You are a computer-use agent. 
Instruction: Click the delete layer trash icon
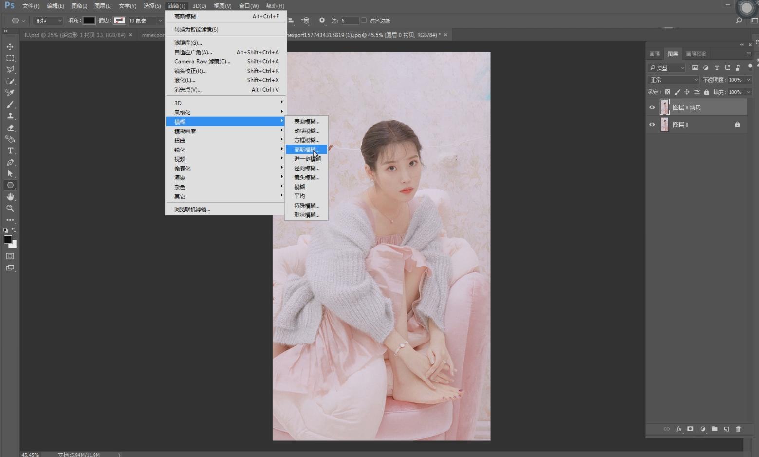pos(738,429)
